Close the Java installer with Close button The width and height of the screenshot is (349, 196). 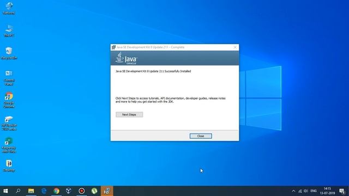click(x=201, y=136)
